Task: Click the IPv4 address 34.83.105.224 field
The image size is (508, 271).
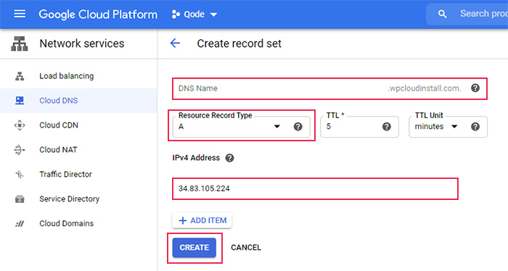Action: coord(315,188)
